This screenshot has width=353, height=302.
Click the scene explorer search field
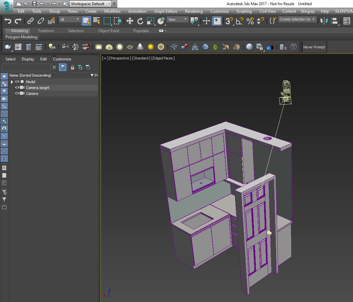click(26, 67)
